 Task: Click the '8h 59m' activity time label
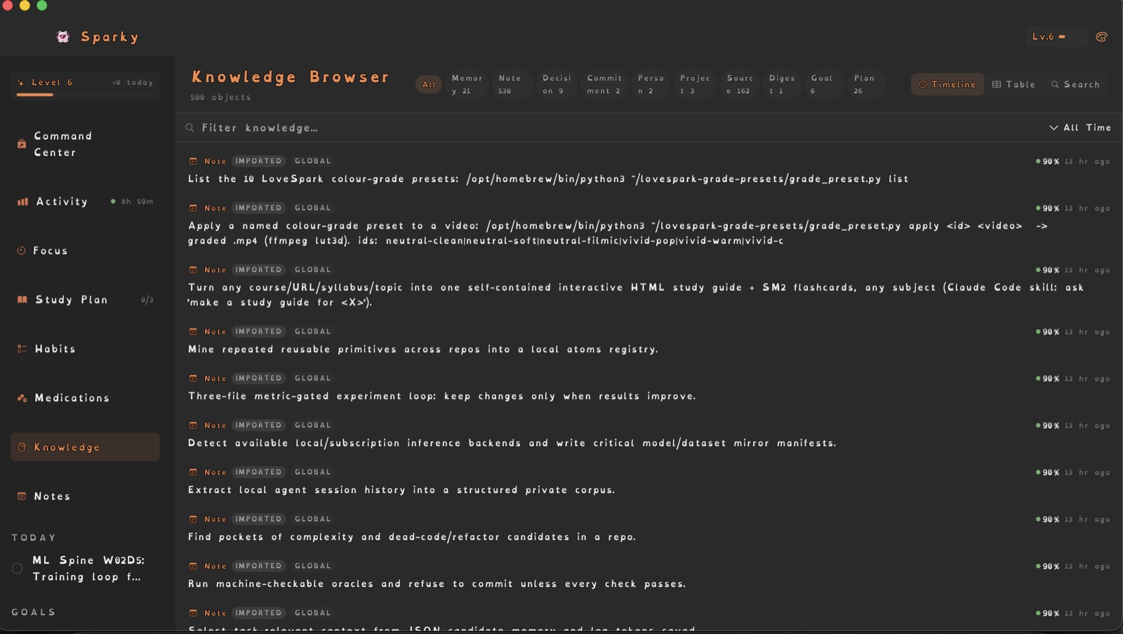(x=137, y=201)
